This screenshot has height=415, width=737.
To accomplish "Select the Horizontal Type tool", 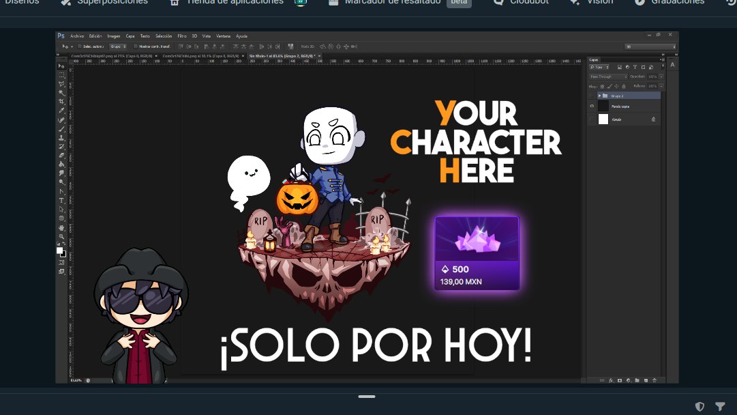I will click(x=61, y=201).
